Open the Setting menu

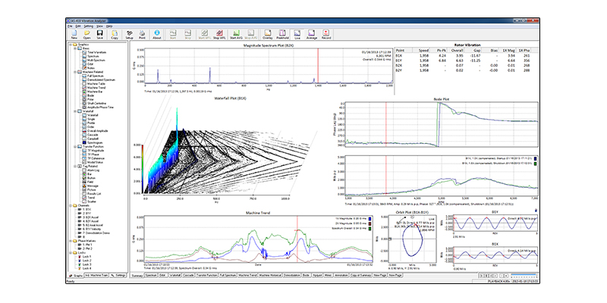[88, 26]
